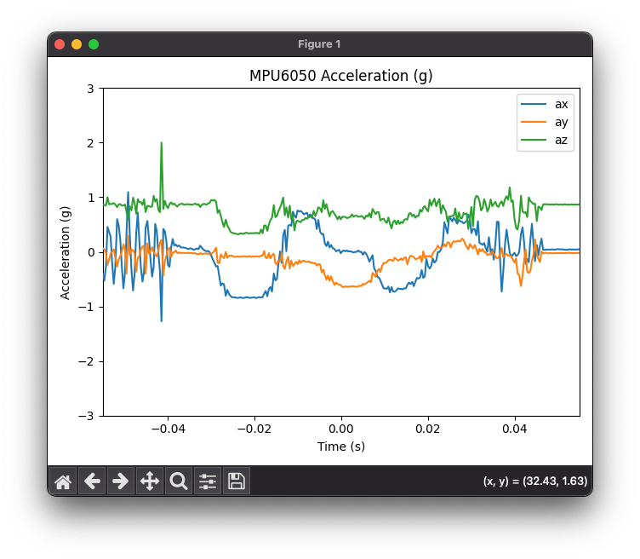Reset the view with the Home icon
This screenshot has height=559, width=640.
pos(63,481)
